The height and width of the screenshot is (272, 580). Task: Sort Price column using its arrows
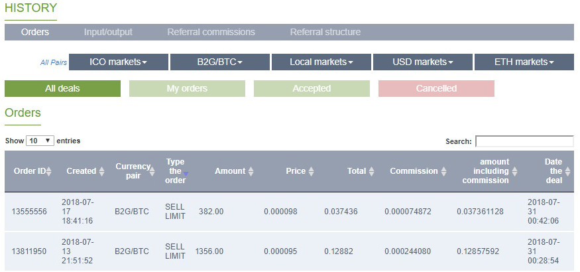(311, 171)
